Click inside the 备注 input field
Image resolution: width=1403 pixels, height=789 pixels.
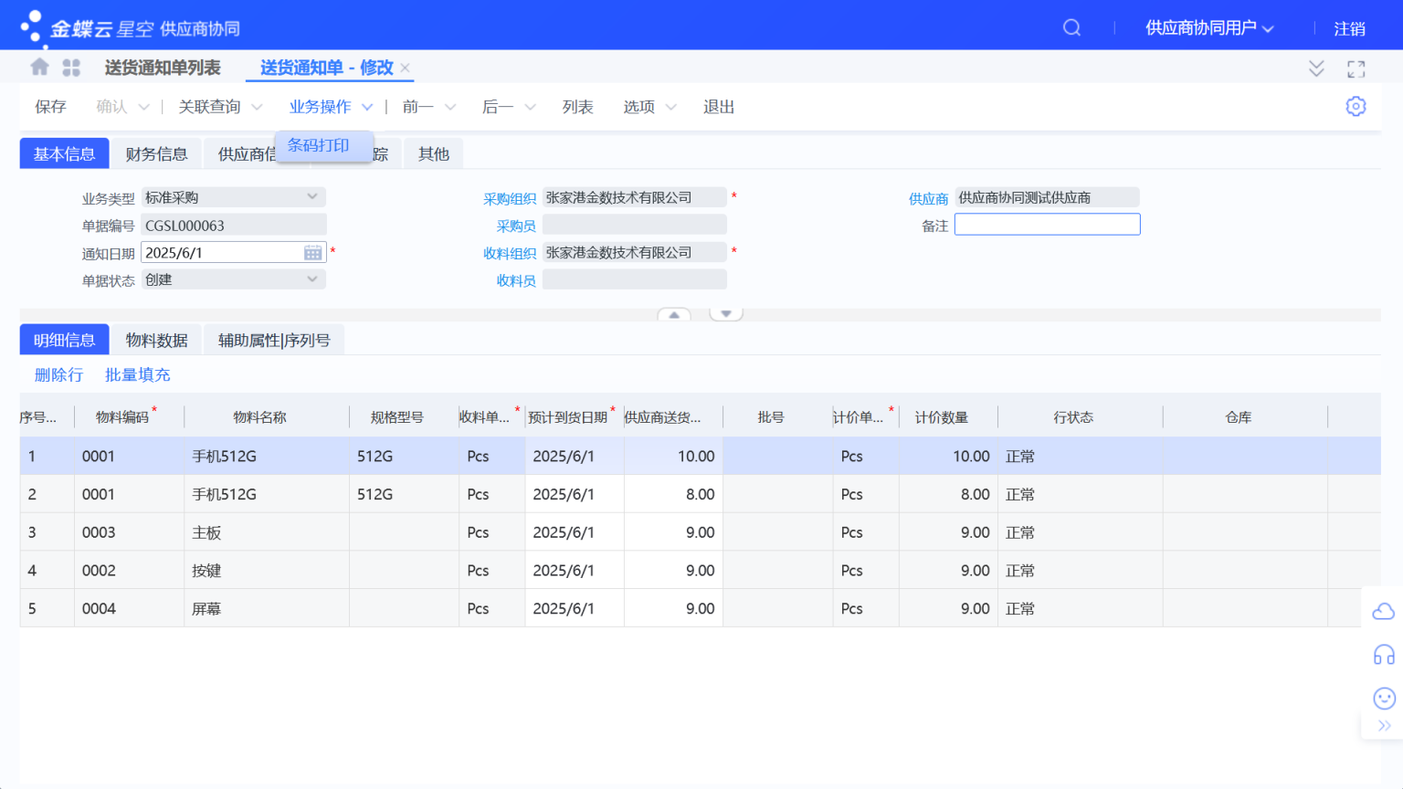point(1047,224)
